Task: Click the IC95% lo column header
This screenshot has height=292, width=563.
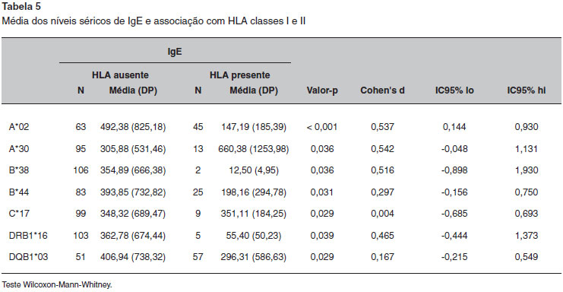Action: 454,90
